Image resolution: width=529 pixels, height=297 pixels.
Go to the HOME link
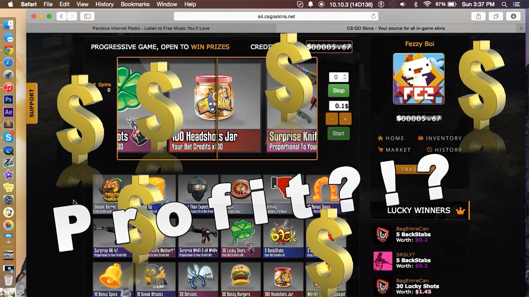click(391, 138)
